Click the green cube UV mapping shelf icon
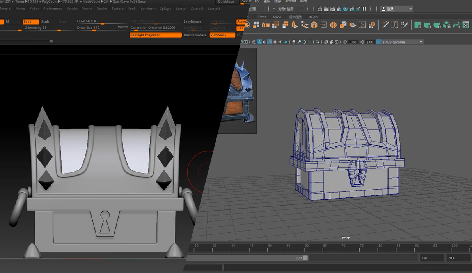 [x=446, y=25]
